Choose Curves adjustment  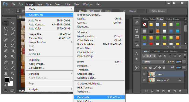click(x=99, y=23)
